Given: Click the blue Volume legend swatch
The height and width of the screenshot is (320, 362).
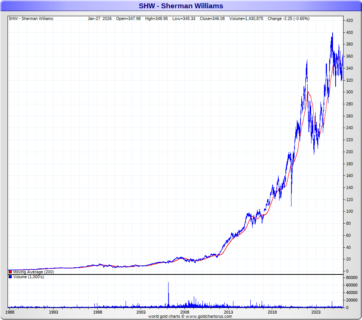Looking at the screenshot, I should coord(10,277).
